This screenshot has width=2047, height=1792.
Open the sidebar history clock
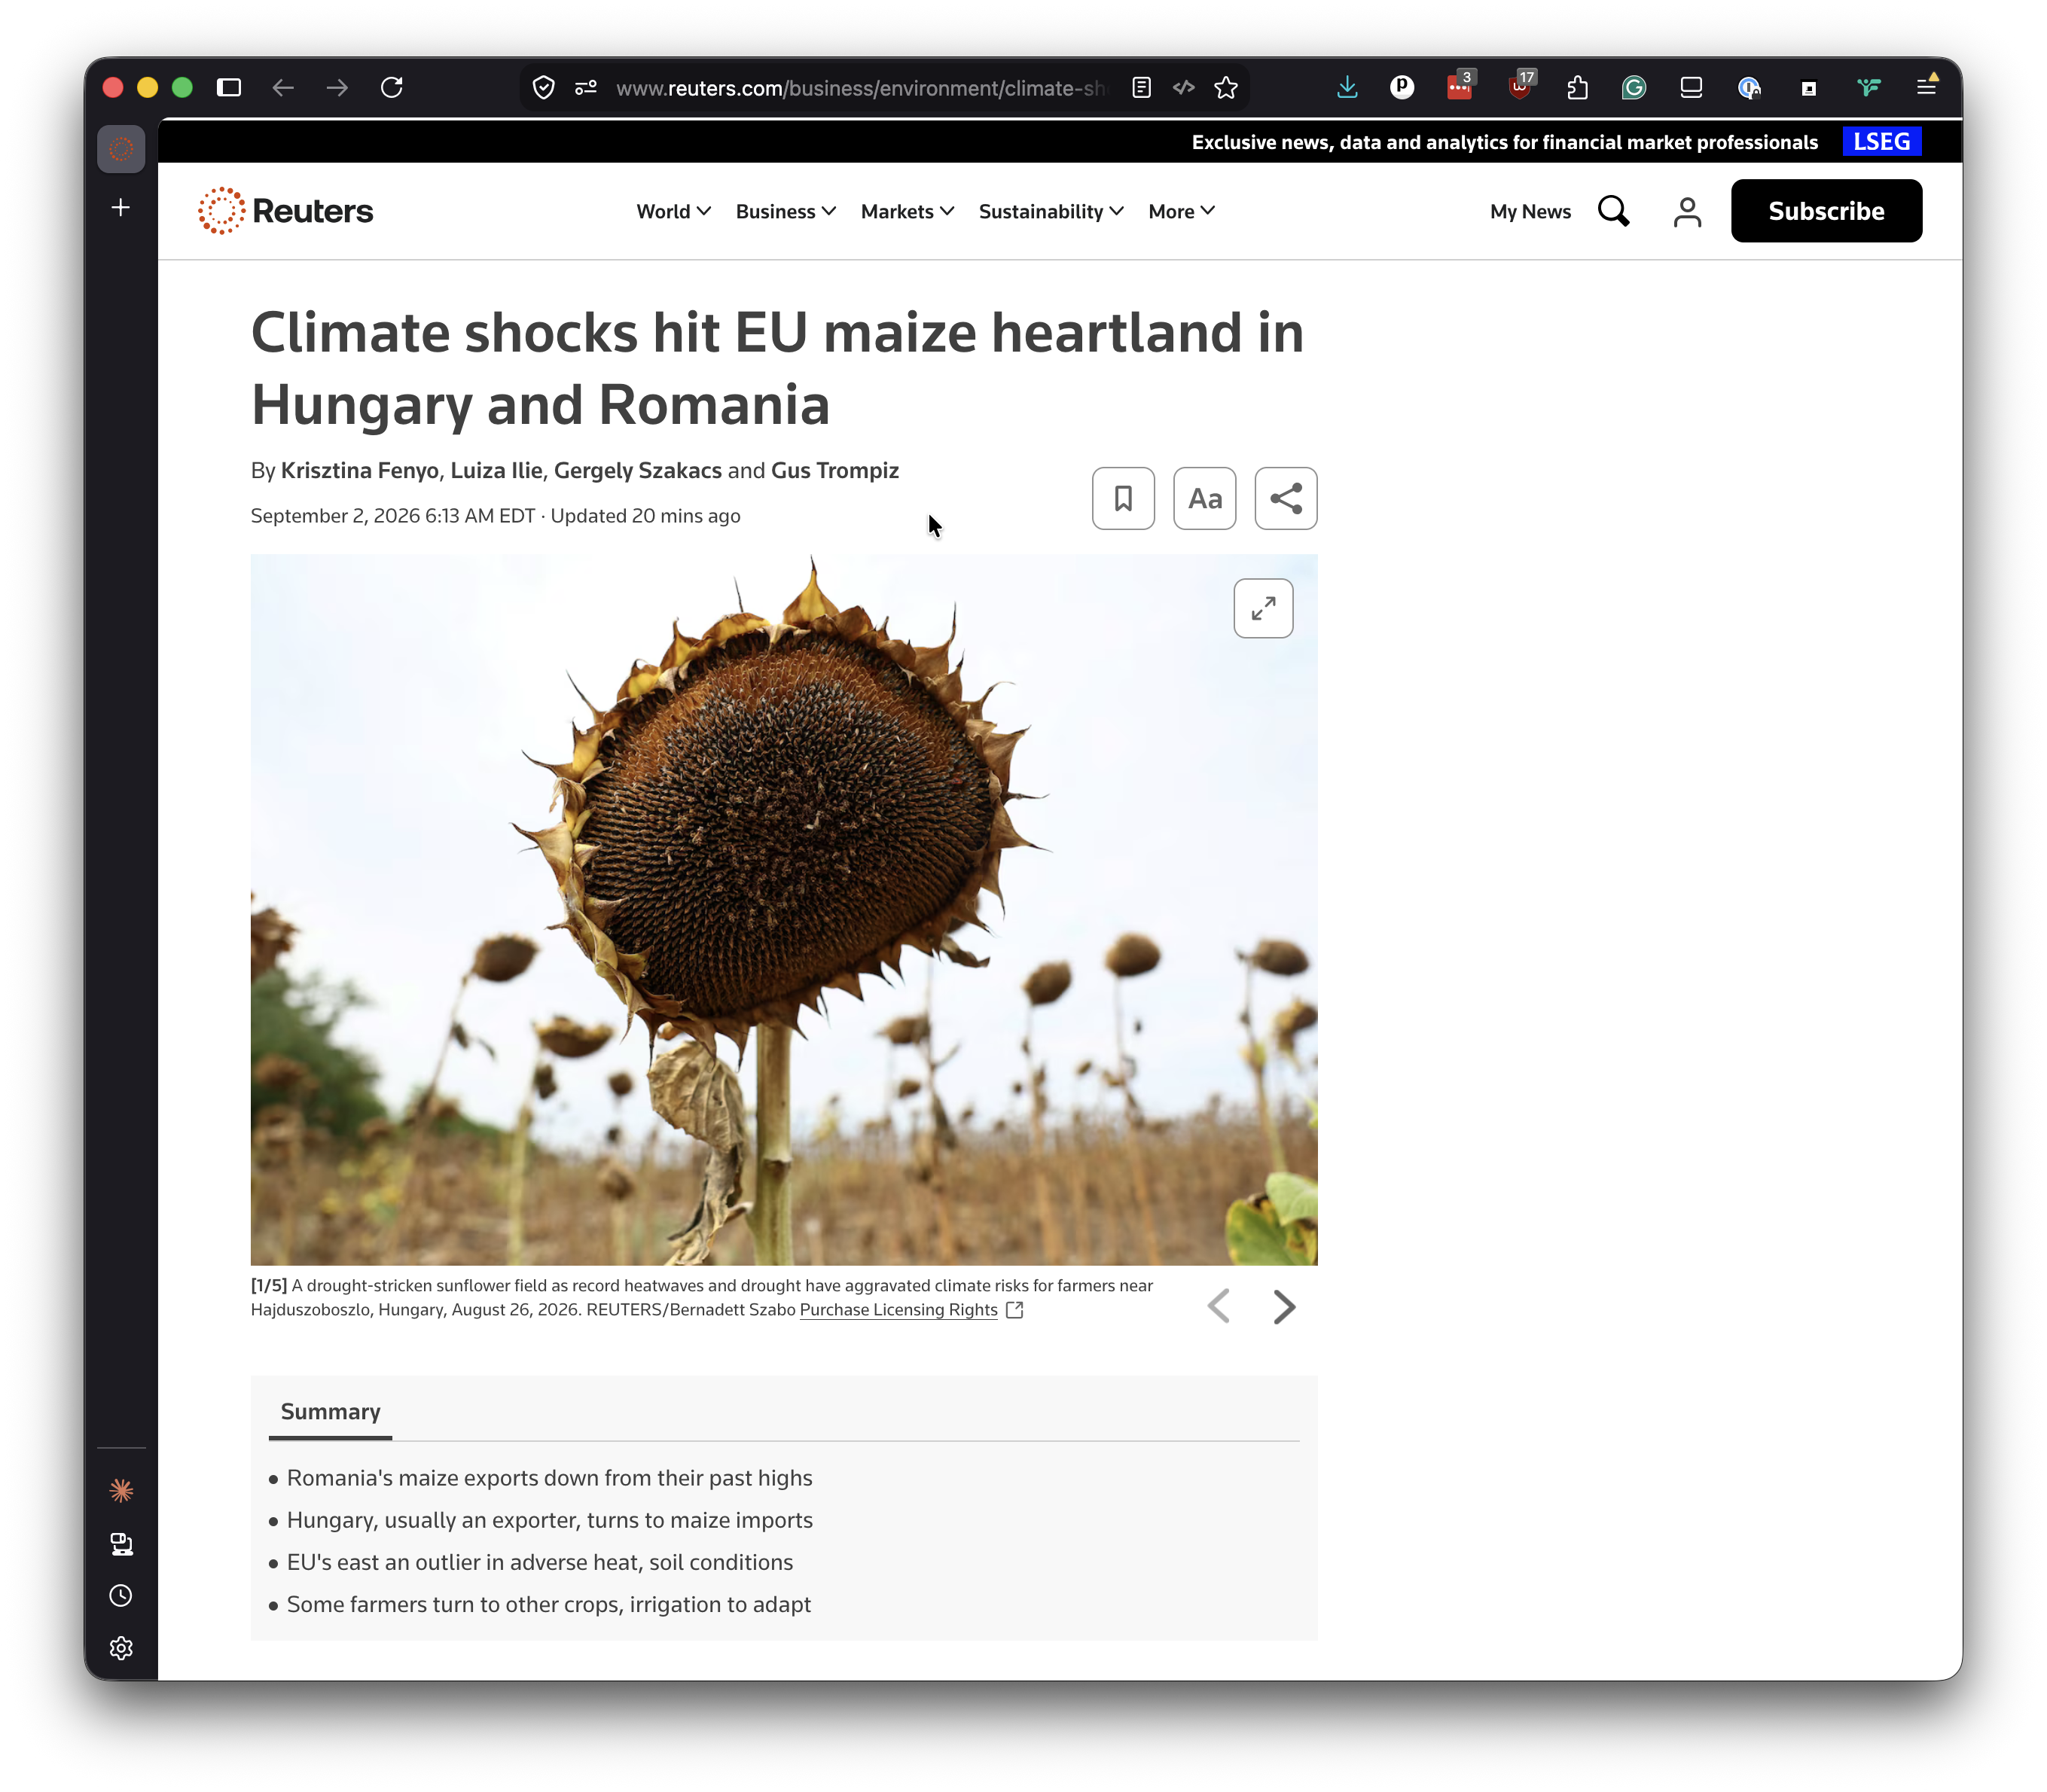point(121,1595)
